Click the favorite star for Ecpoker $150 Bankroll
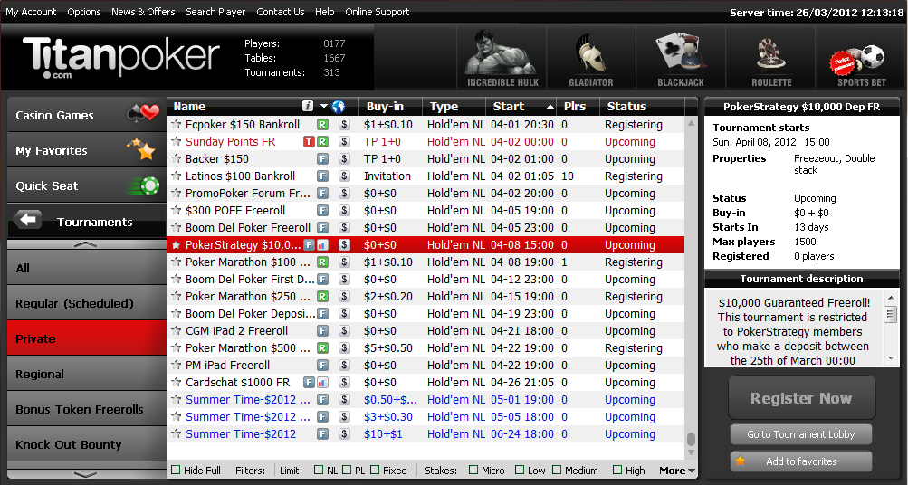The image size is (908, 485). (176, 124)
